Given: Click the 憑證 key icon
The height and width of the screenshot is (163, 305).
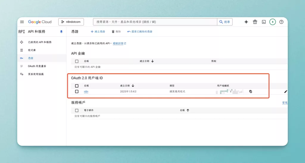Looking at the screenshot, I should pos(21,58).
